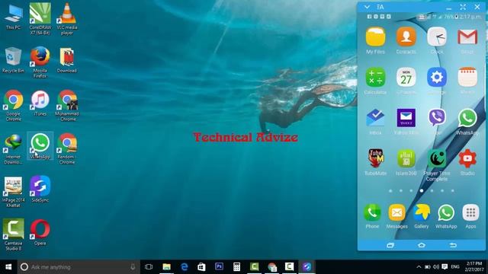Open the volume control in system tray
This screenshot has width=488, height=274.
coord(436,267)
